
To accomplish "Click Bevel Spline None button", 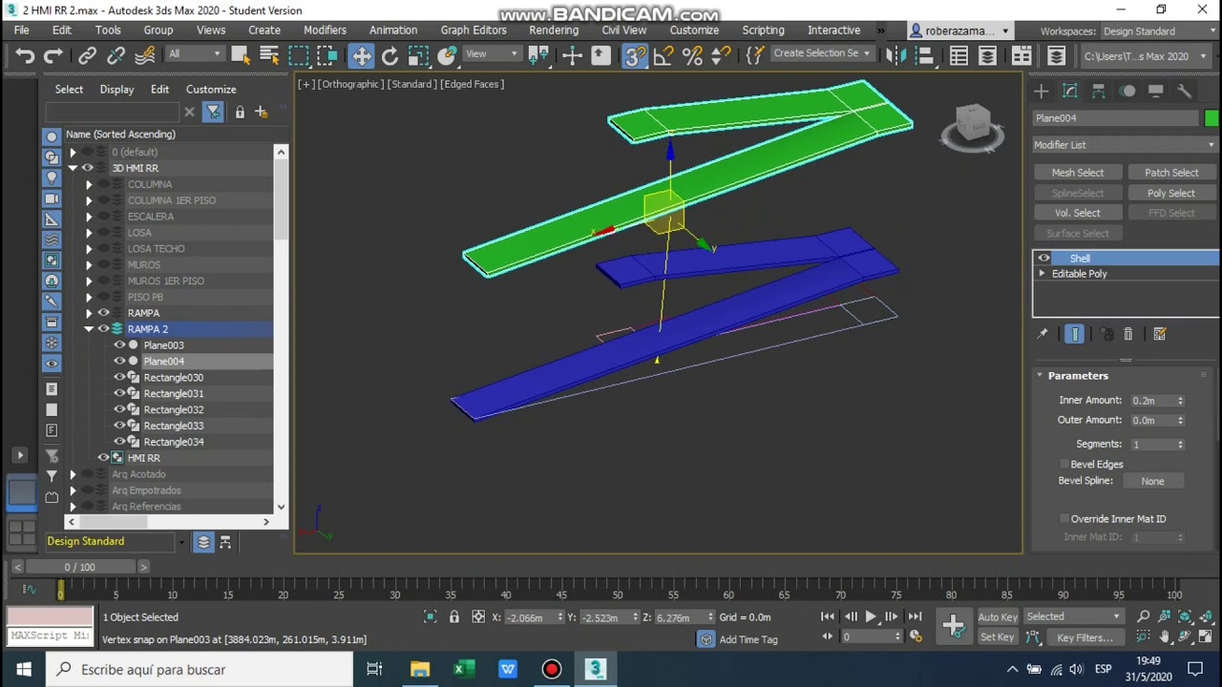I will coord(1152,481).
